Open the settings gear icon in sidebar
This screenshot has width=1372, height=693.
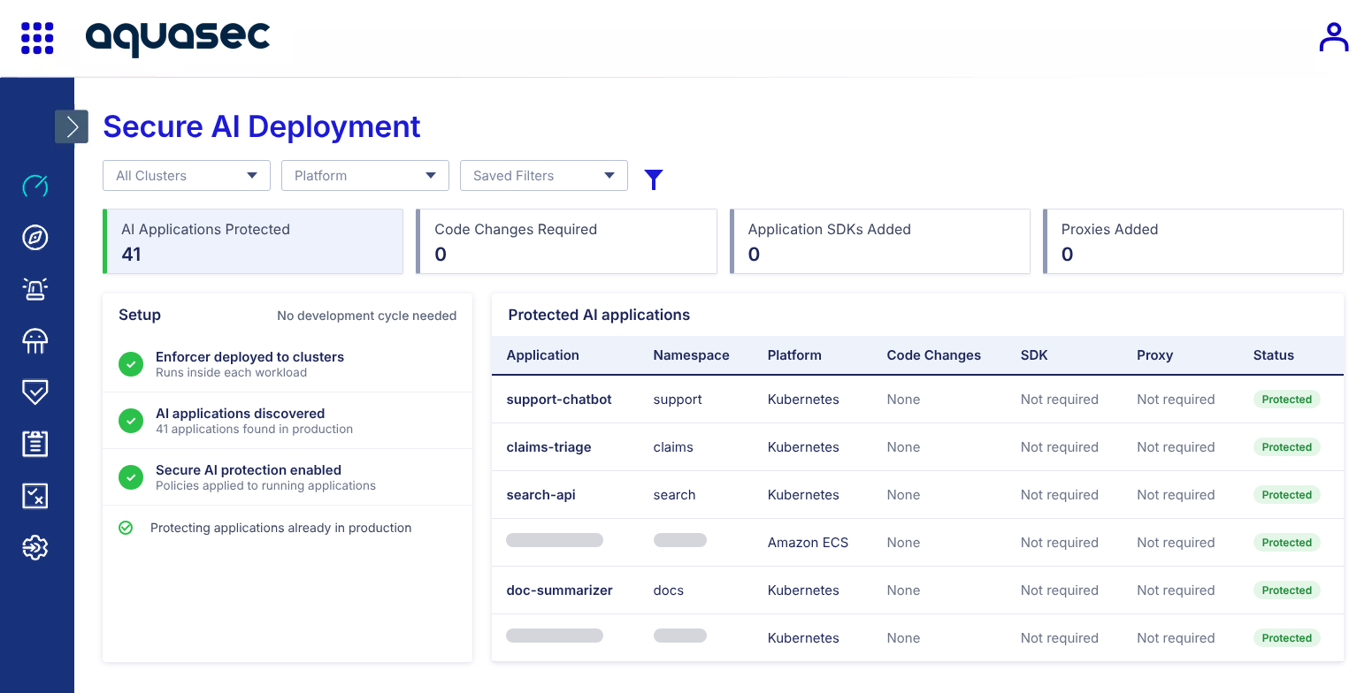coord(35,548)
